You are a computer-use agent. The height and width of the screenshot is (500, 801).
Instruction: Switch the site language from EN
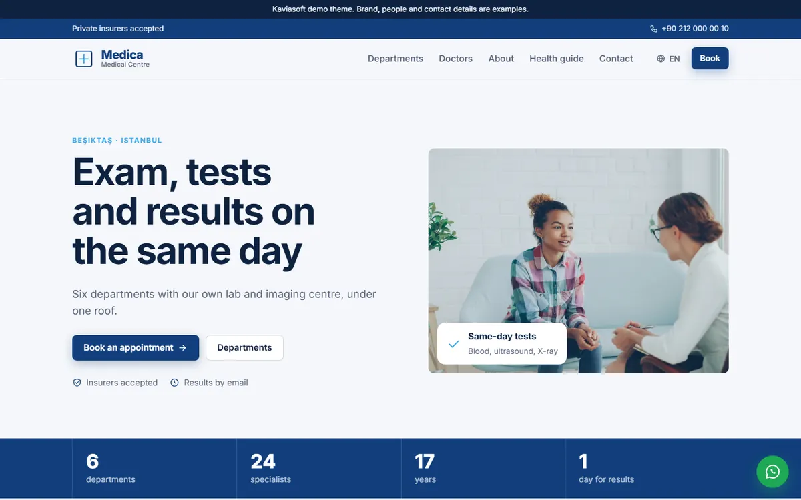[x=668, y=59]
